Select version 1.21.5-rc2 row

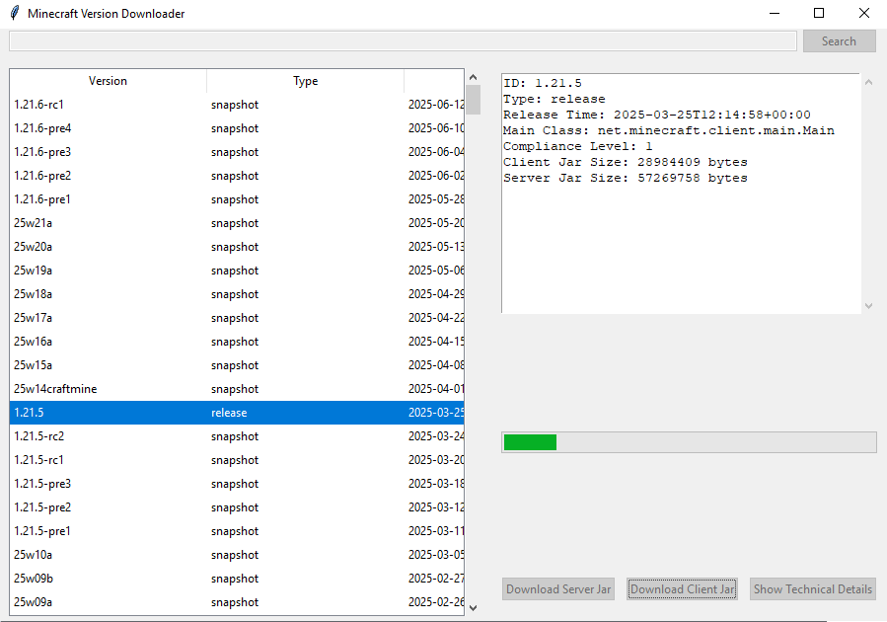click(237, 436)
